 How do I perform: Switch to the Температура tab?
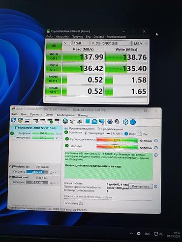pyautogui.click(x=94, y=133)
